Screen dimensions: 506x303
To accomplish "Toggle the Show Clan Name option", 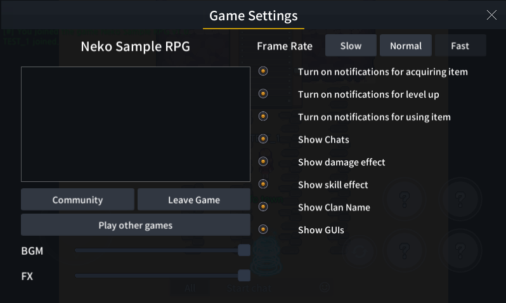I will coord(263,207).
